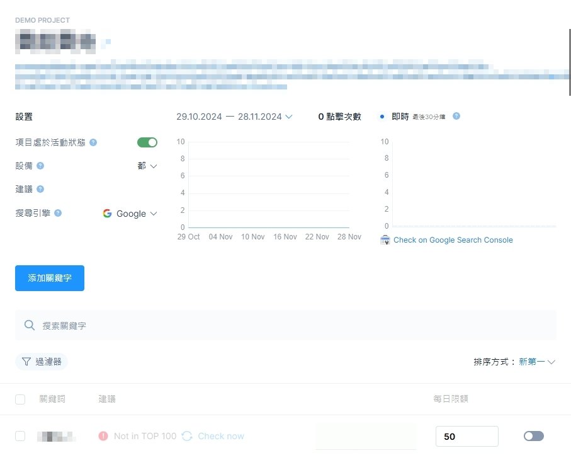Click the help icon next to 建議

click(41, 189)
